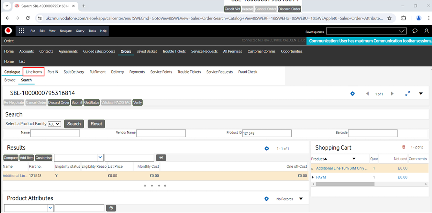Select the Additional Line cart row radio marker
The image size is (432, 213).
312,168
